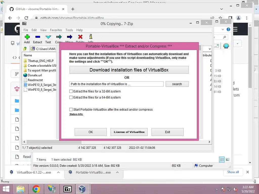Open 7-Zip Edit menu
The height and width of the screenshot is (194, 259).
34,30
